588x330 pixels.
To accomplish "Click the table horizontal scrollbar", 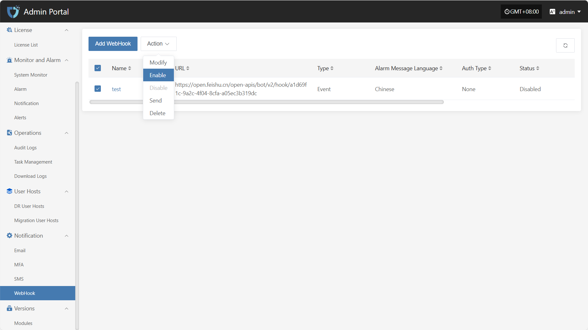I will coord(266,102).
